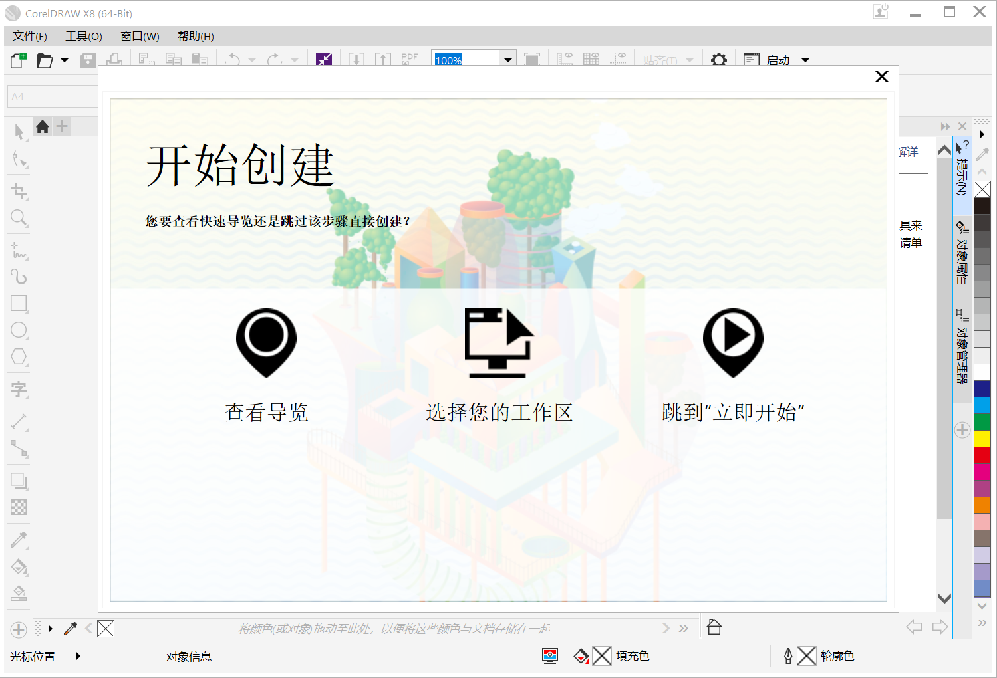Pick the red swatch in the color palette
997x678 pixels.
pyautogui.click(x=982, y=455)
